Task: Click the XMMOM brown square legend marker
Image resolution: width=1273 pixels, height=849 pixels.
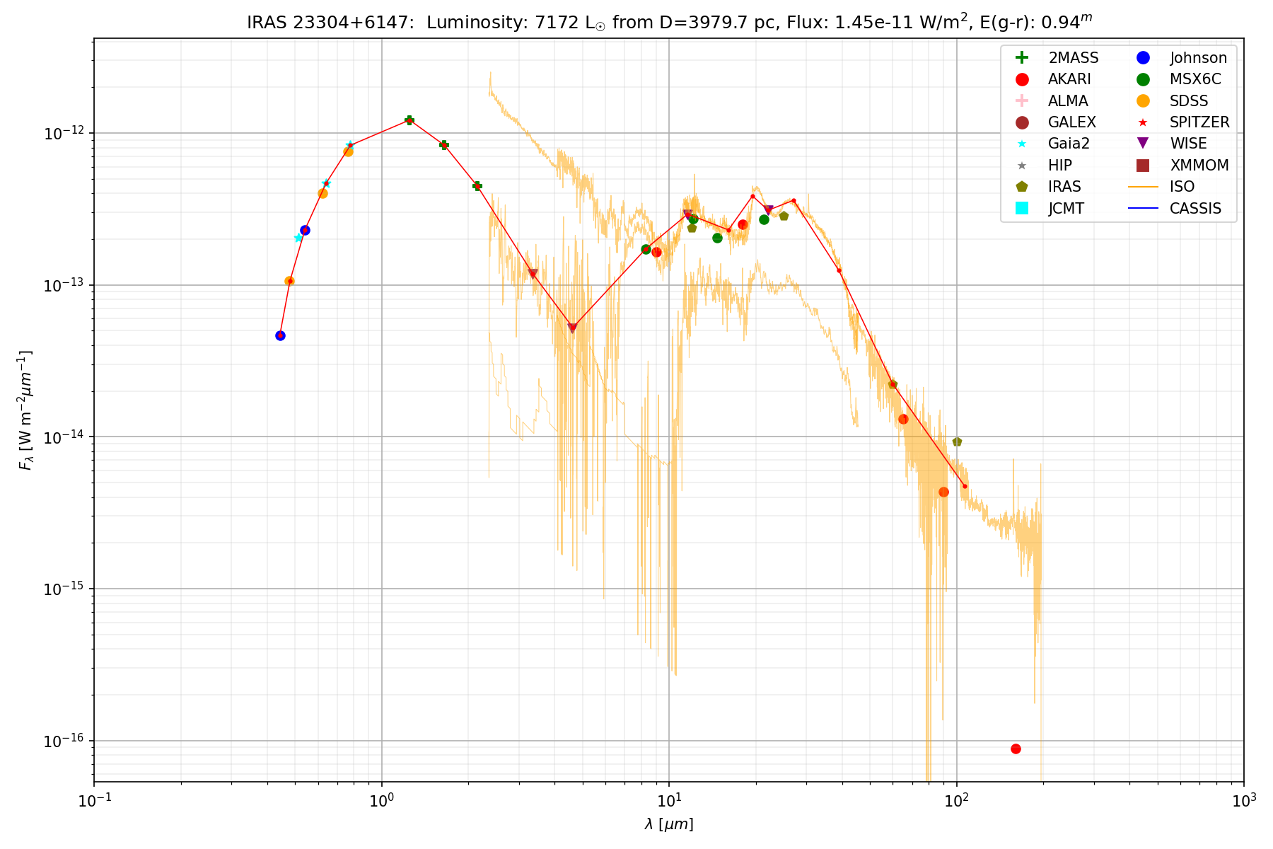Action: point(1143,165)
